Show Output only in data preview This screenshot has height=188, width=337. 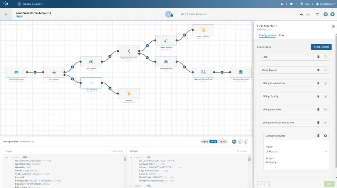(x=222, y=142)
